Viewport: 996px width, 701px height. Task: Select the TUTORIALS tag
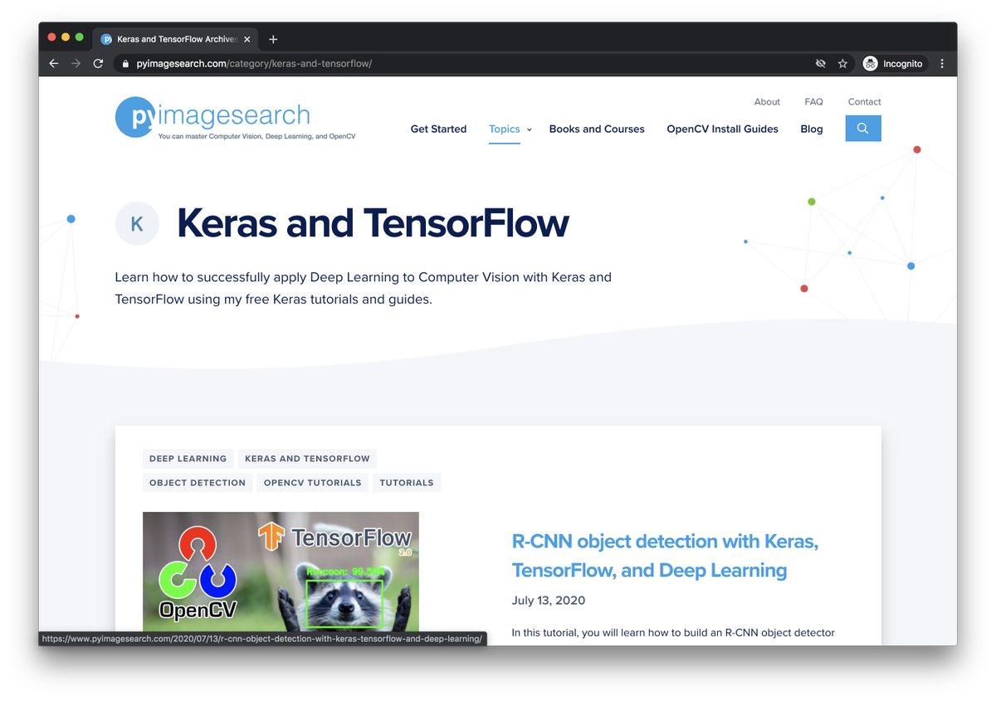[x=407, y=483]
